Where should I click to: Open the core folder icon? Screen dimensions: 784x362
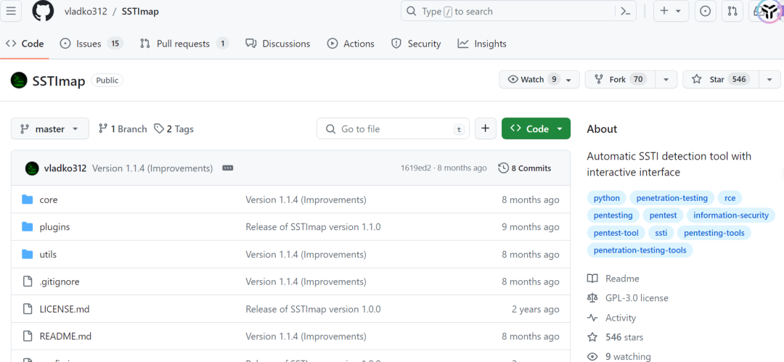coord(28,199)
